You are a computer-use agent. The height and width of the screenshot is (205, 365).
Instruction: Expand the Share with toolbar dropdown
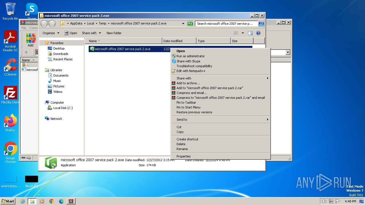click(91, 33)
